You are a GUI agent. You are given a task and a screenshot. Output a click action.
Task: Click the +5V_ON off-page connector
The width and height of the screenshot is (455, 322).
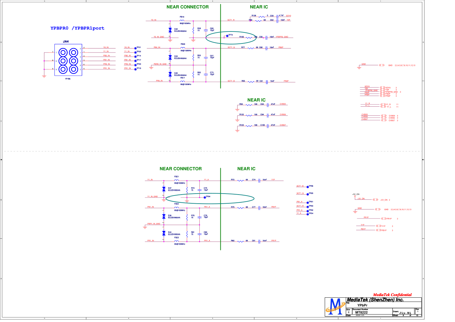point(375,200)
